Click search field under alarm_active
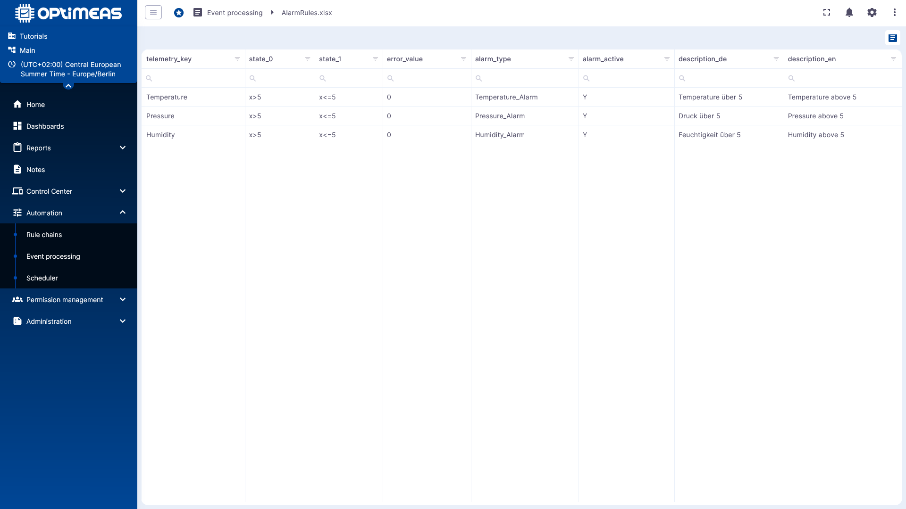The image size is (906, 509). [627, 78]
